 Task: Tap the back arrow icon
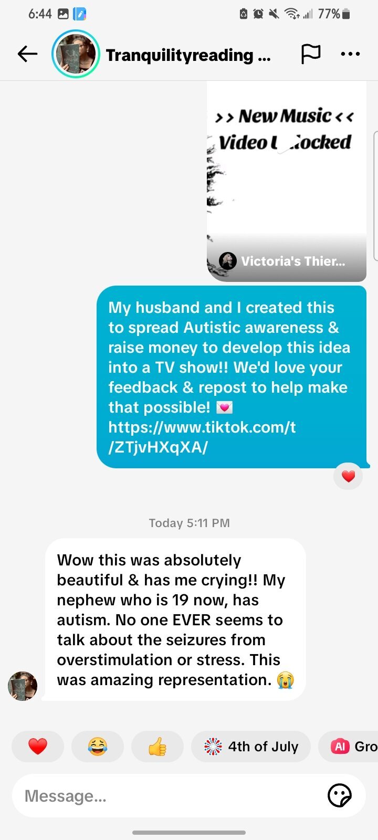click(27, 54)
